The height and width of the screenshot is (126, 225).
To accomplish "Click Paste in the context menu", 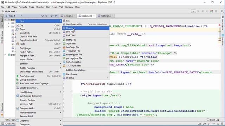I will 39,44.
